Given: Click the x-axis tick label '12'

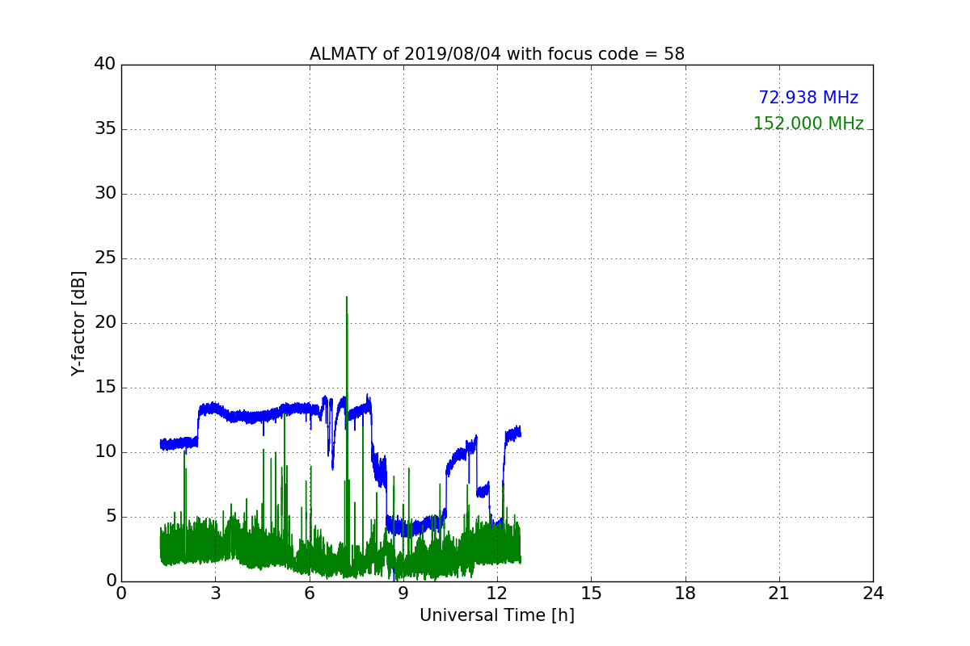Looking at the screenshot, I should [497, 593].
